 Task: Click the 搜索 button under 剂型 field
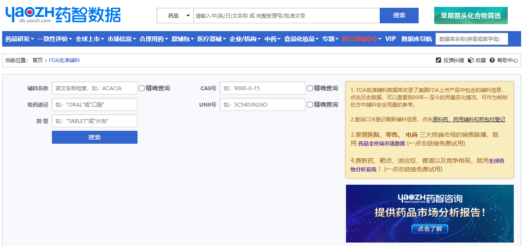point(95,137)
